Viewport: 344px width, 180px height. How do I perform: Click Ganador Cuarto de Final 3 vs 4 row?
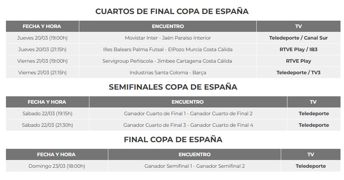(x=173, y=125)
